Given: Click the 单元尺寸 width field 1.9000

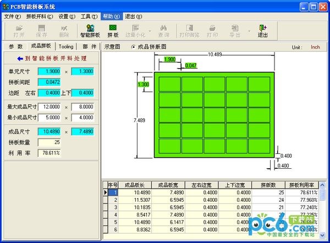Looking at the screenshot, I should (49, 71).
